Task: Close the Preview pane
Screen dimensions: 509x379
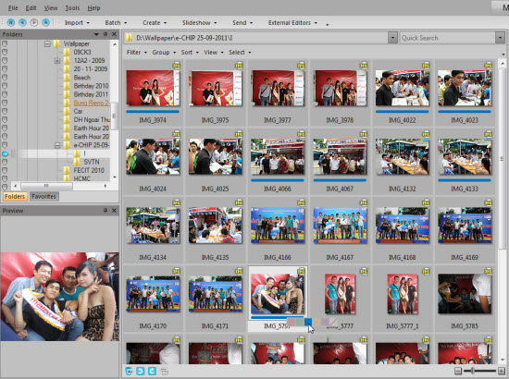Action: 114,211
